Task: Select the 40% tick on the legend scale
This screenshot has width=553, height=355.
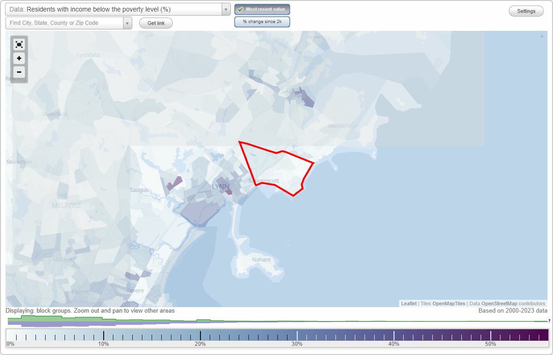Action: pos(394,335)
